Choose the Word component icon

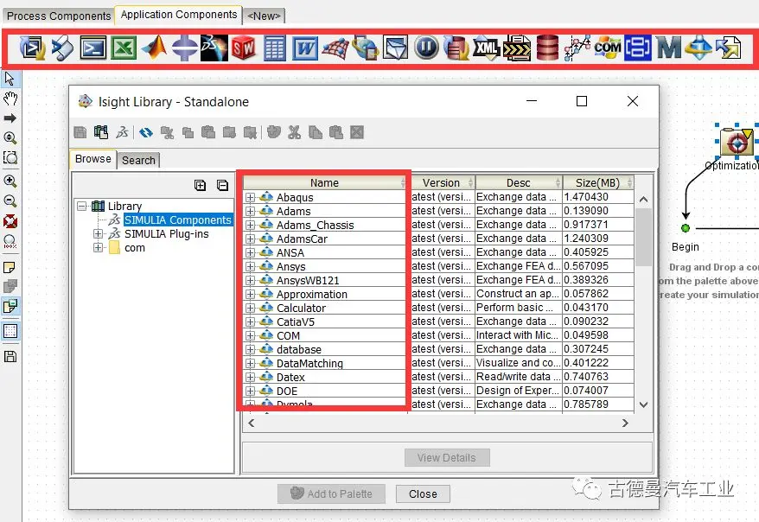(x=304, y=48)
